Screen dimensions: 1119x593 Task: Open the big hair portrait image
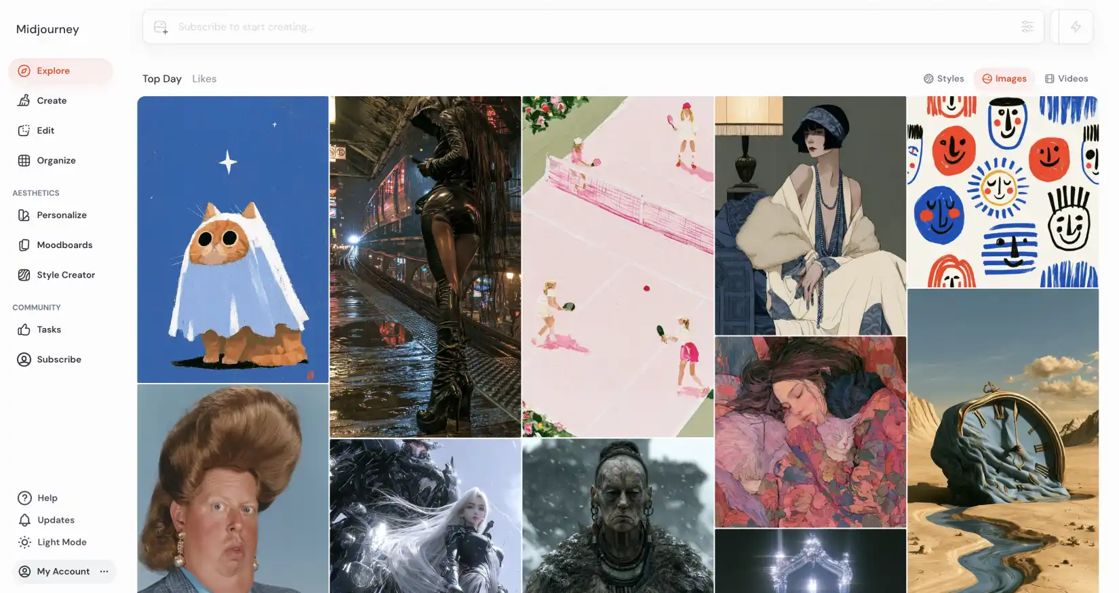pyautogui.click(x=233, y=489)
